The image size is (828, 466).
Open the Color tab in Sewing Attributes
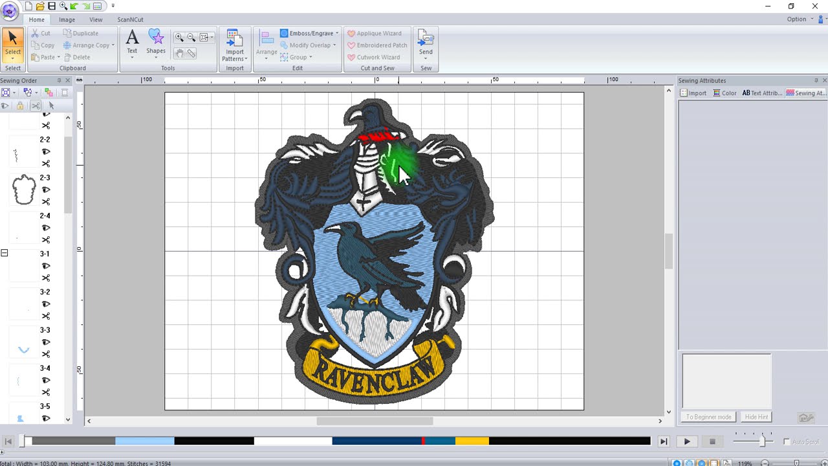[724, 93]
